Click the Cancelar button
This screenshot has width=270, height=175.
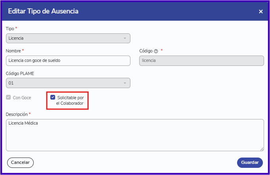[20, 163]
